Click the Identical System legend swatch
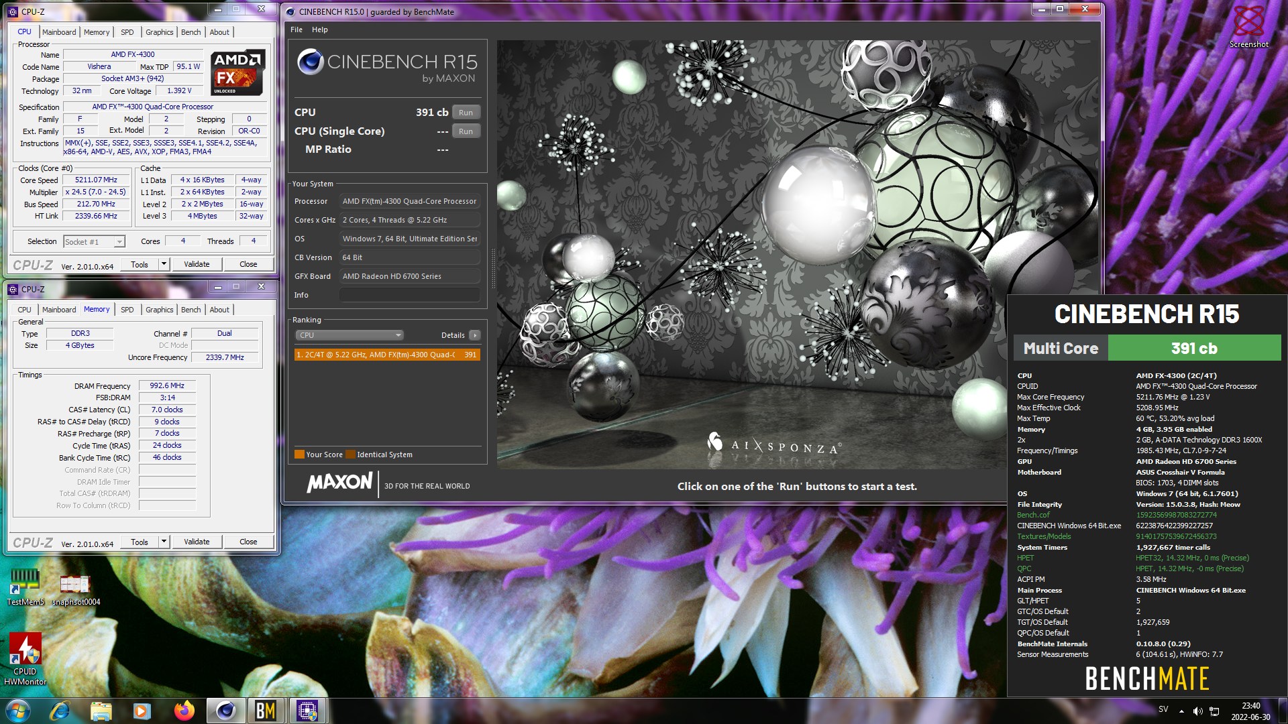 coord(350,455)
